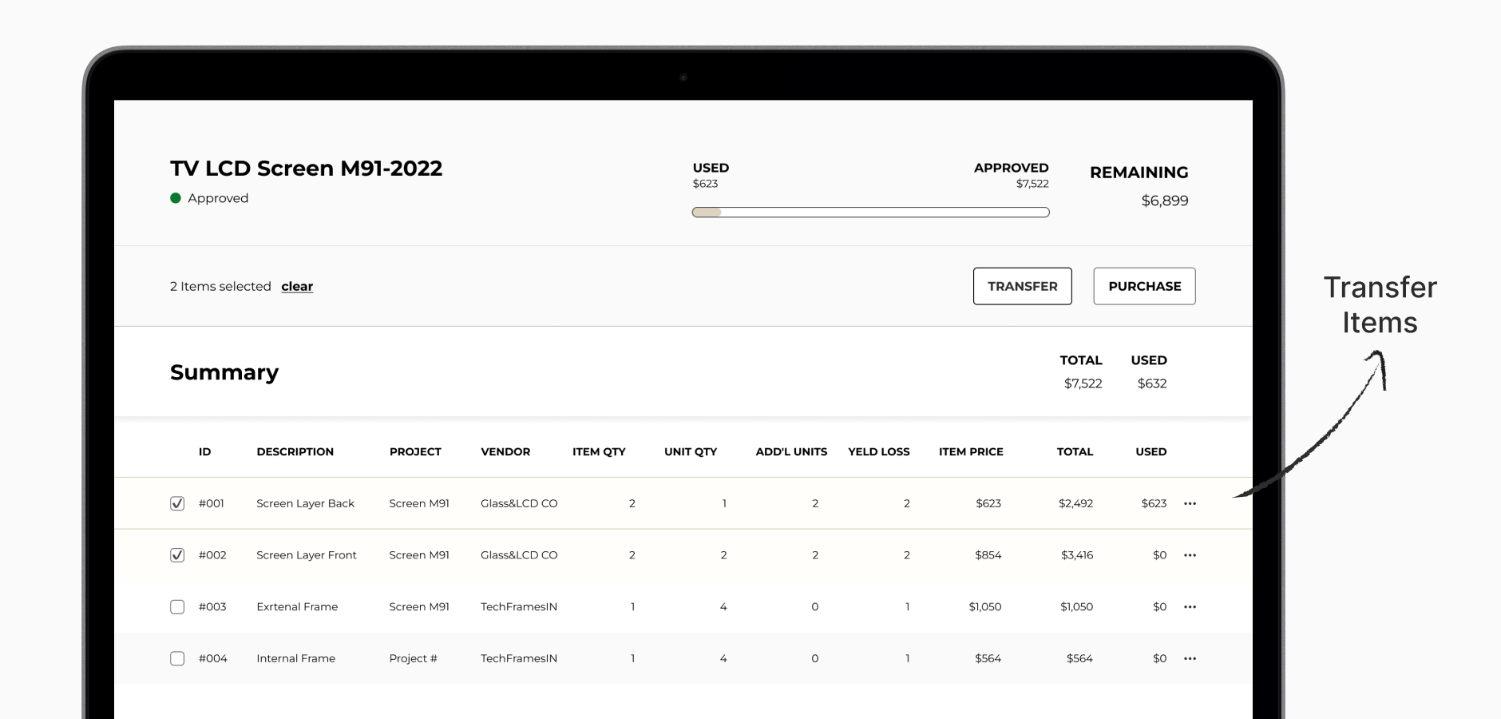Click Screen M91 project in row #002
The height and width of the screenshot is (719, 1501).
coord(419,555)
